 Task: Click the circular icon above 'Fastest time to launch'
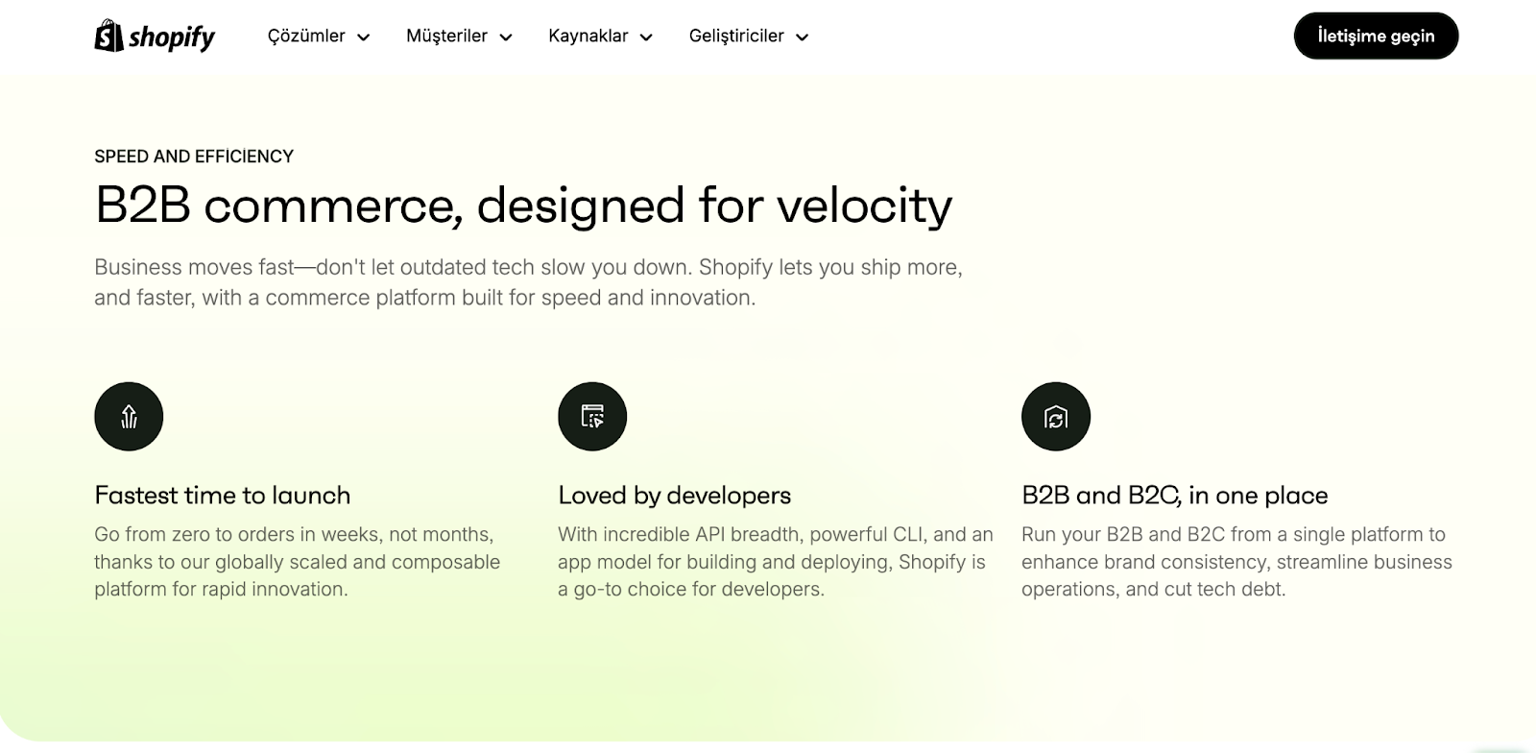click(x=129, y=416)
